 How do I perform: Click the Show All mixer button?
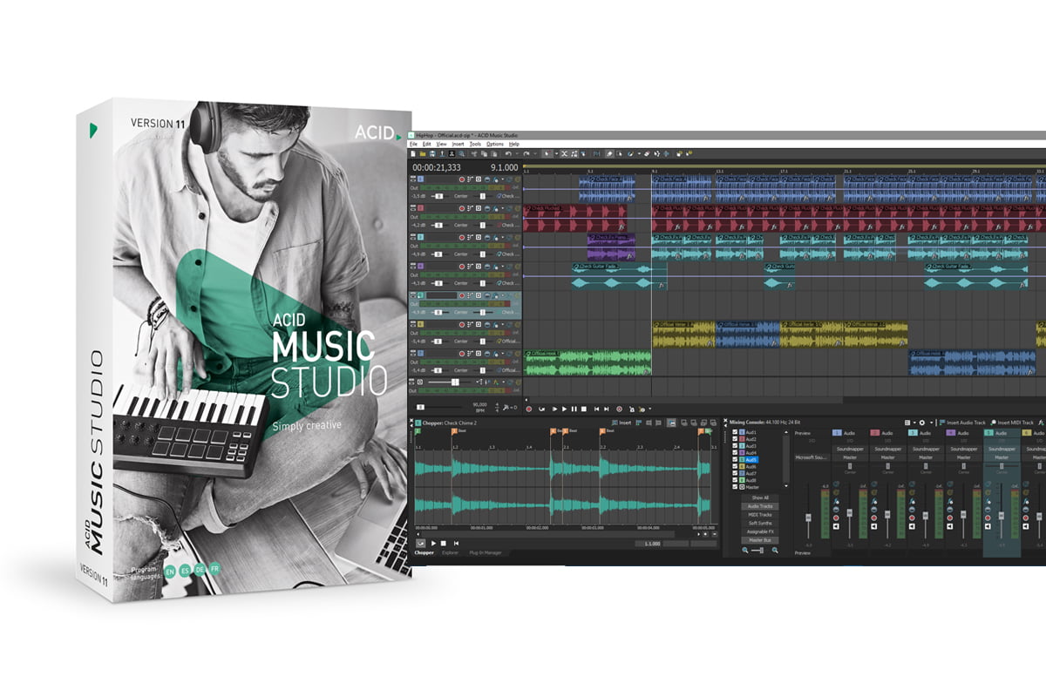(760, 497)
